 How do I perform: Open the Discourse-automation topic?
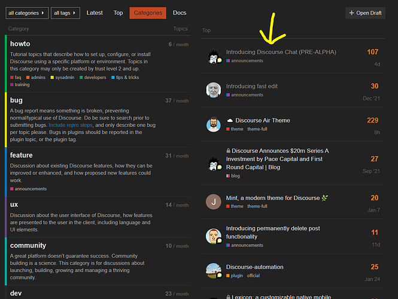click(x=254, y=267)
